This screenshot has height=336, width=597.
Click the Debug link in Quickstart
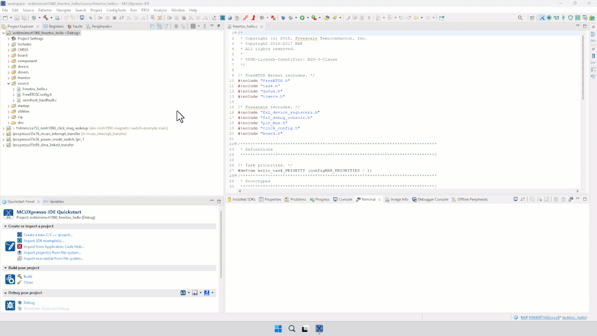tap(29, 303)
